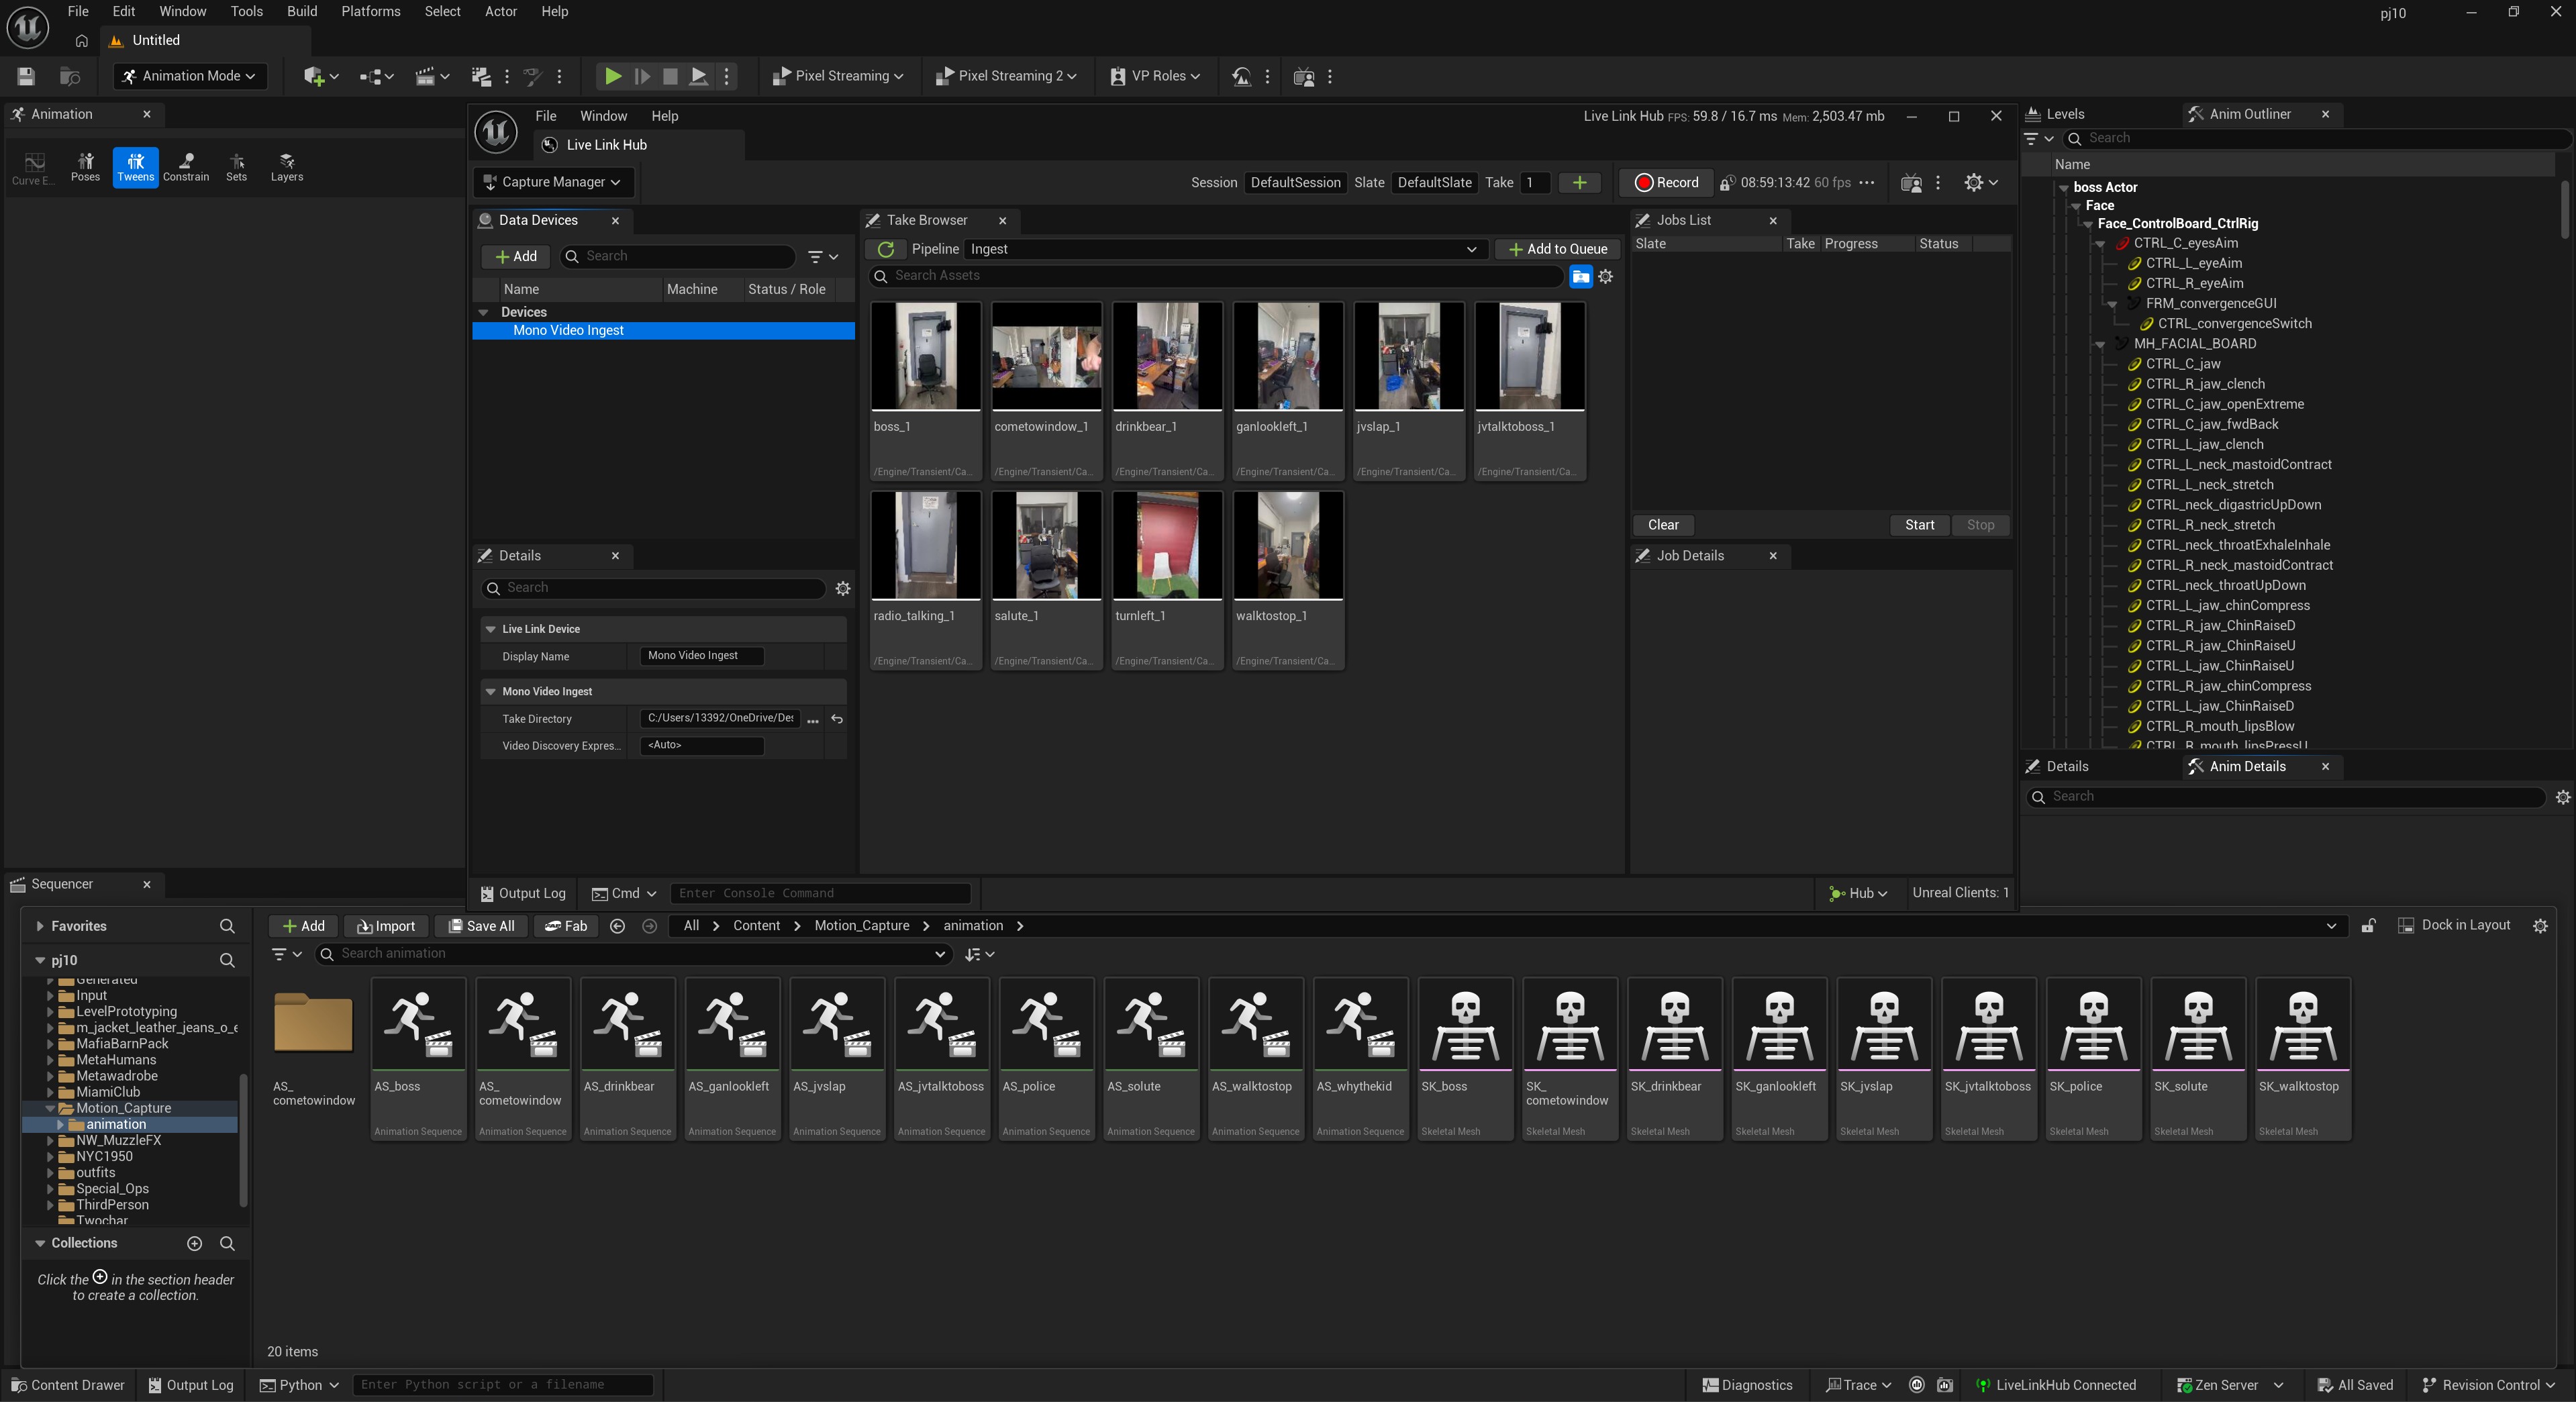Click the blue folder icon in Take Browser
The image size is (2576, 1402).
tap(1580, 277)
